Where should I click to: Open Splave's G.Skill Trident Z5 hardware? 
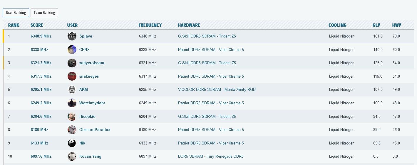click(207, 36)
